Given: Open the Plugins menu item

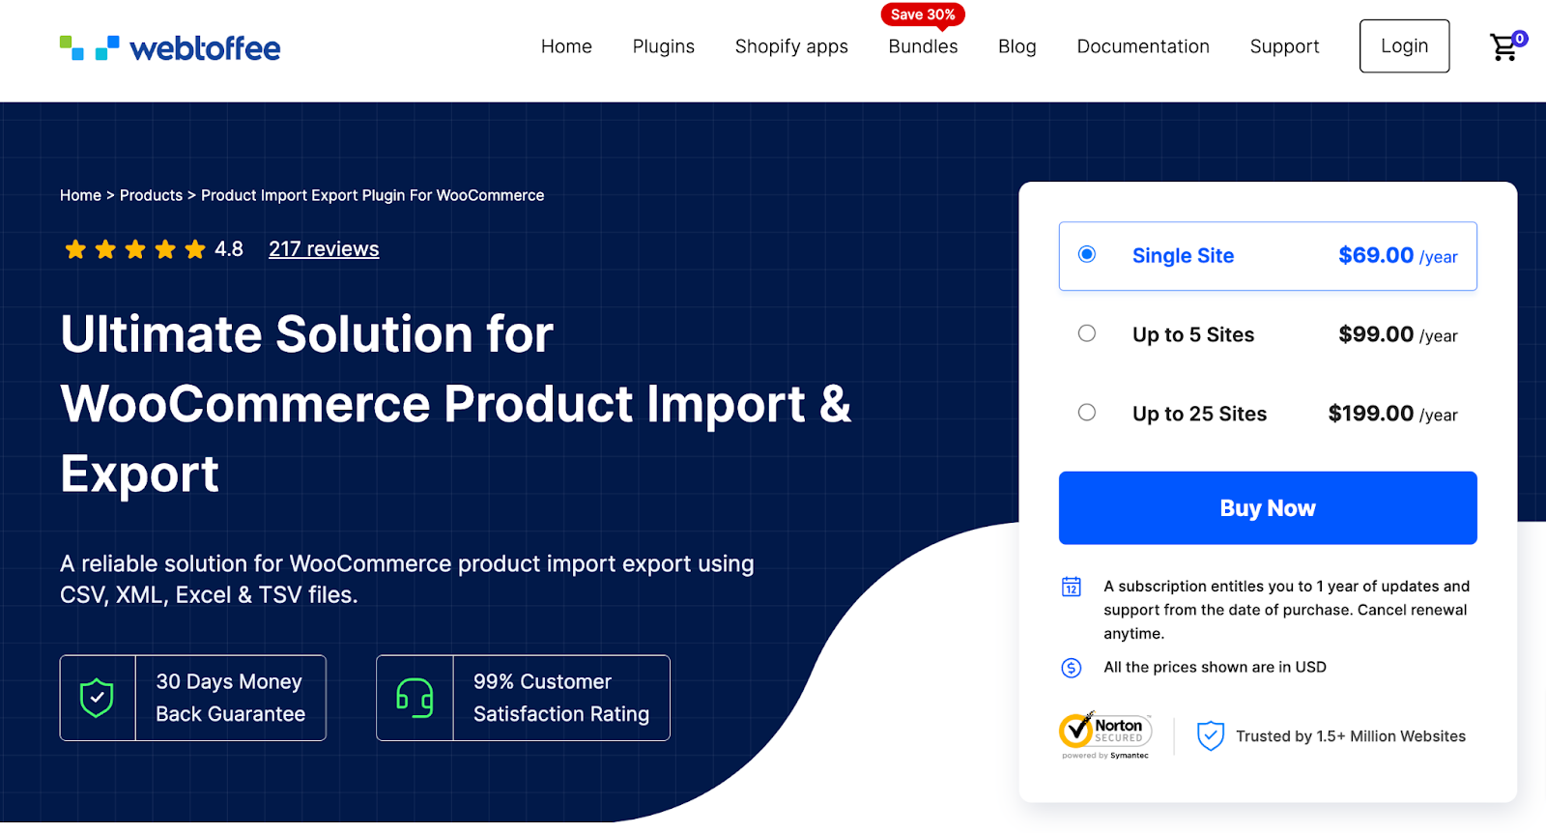Looking at the screenshot, I should 664,46.
